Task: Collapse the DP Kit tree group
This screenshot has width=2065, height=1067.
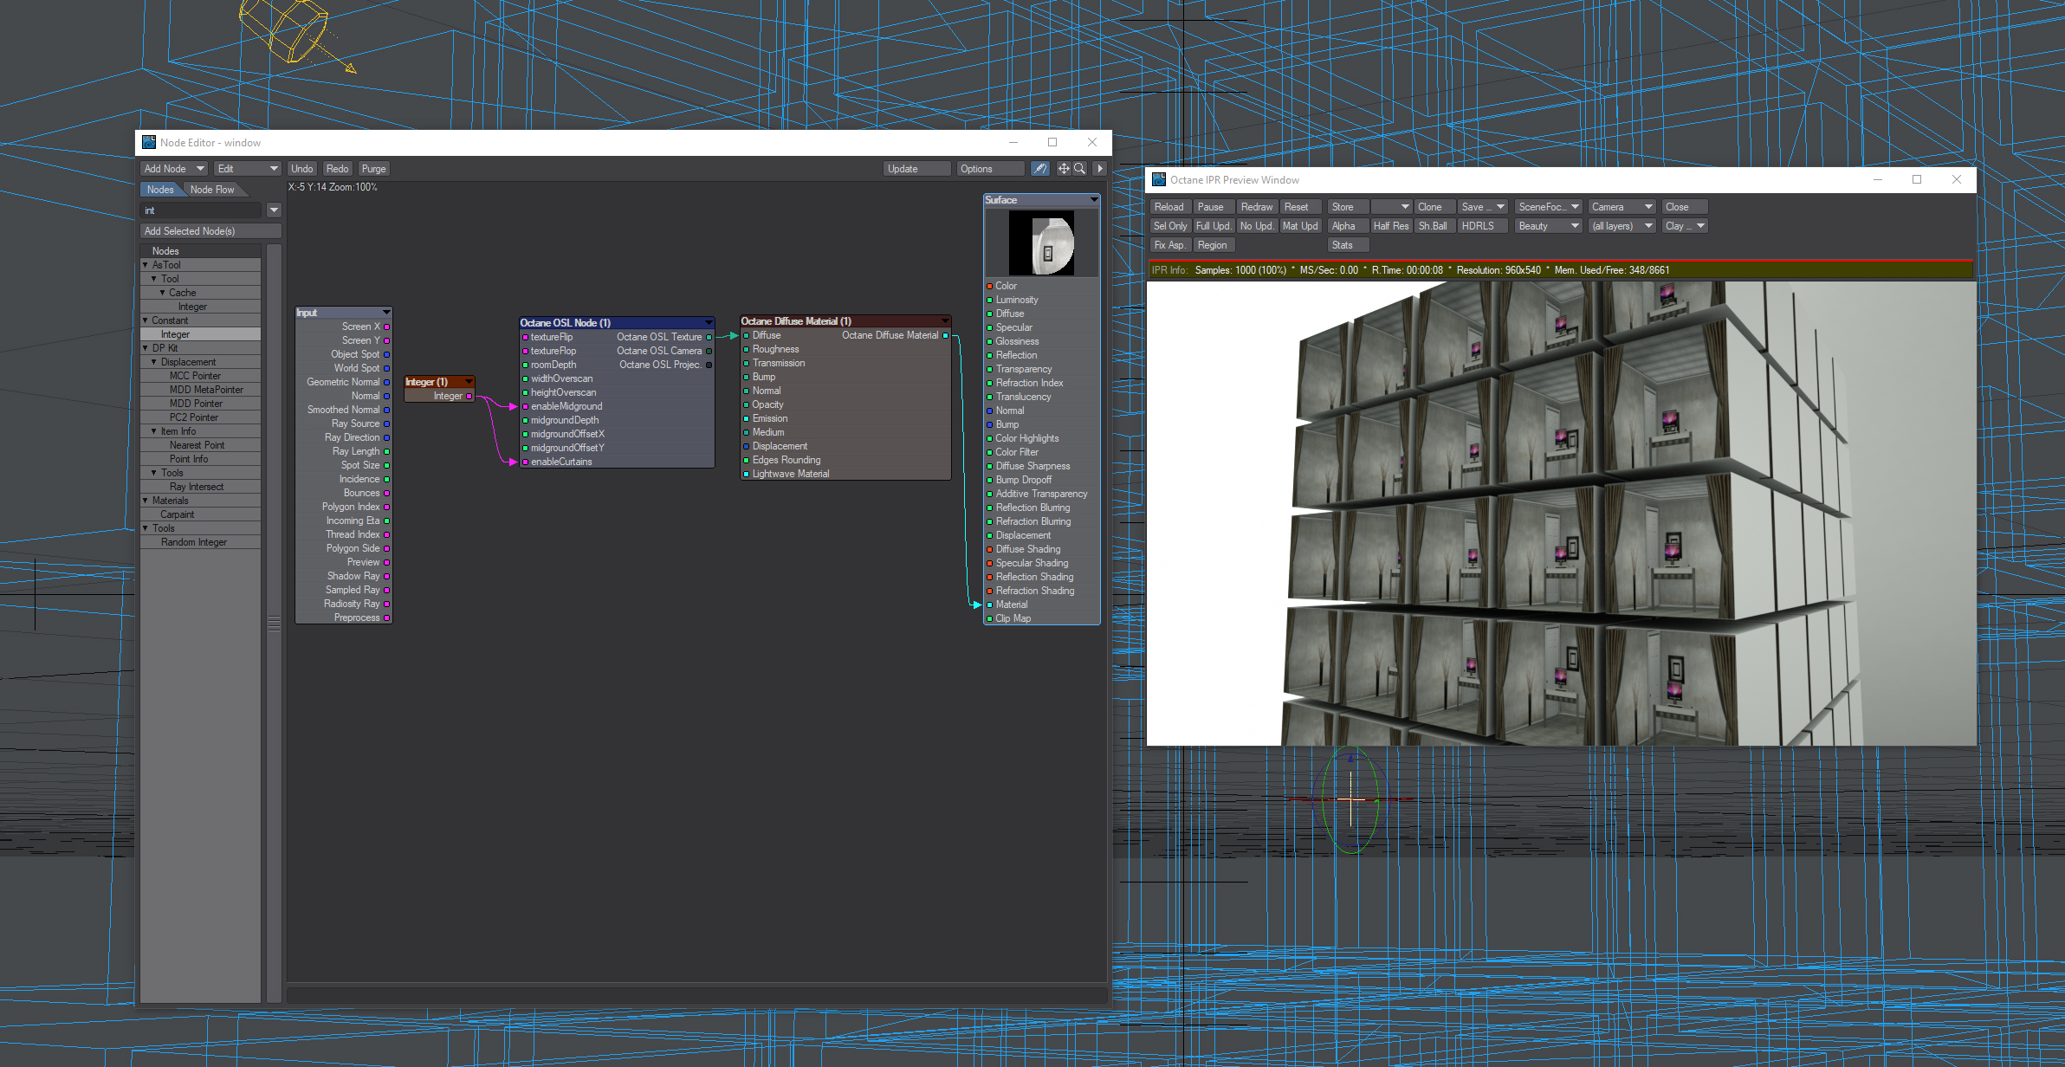Action: [146, 348]
